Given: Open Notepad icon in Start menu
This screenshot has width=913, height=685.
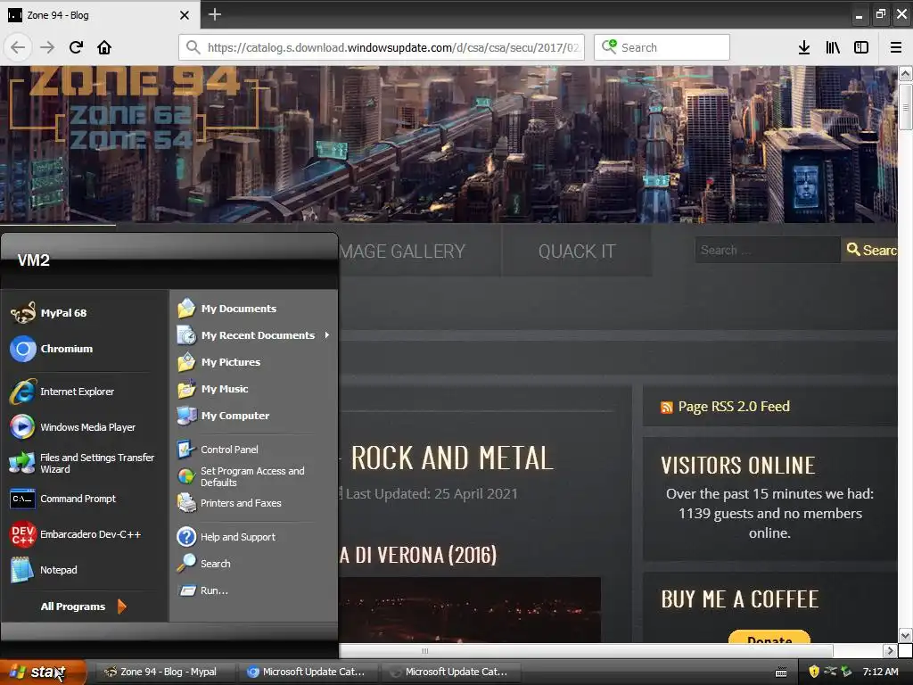Looking at the screenshot, I should tap(23, 570).
